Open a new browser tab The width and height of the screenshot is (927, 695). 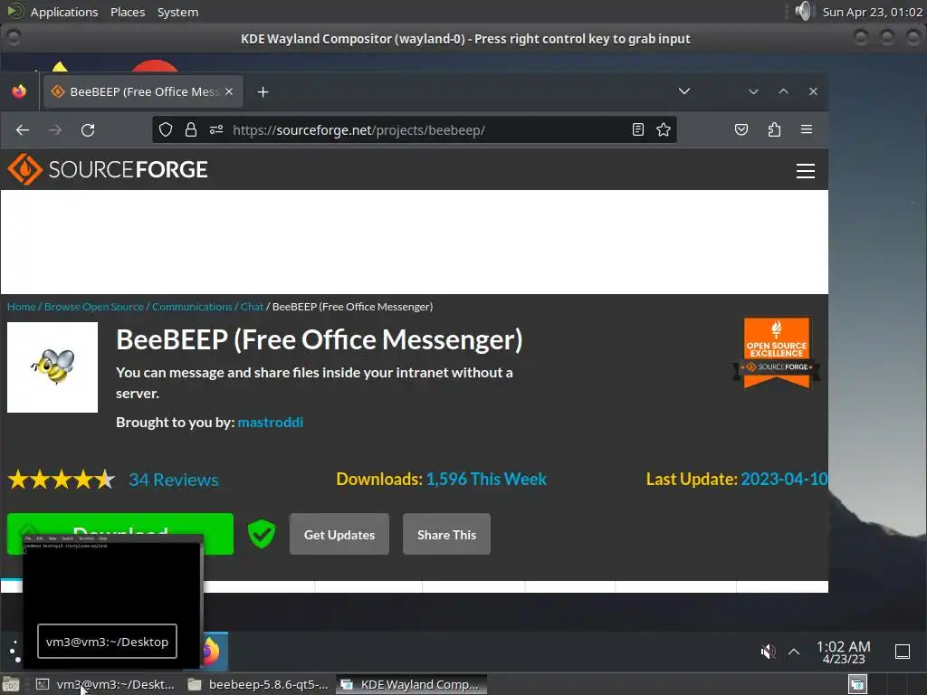pyautogui.click(x=263, y=92)
